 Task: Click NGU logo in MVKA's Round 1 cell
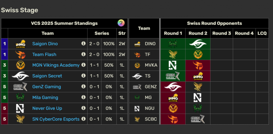coord(172,65)
